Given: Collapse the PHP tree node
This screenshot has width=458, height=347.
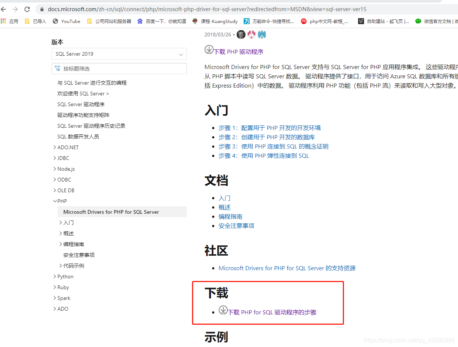Looking at the screenshot, I should coord(55,201).
